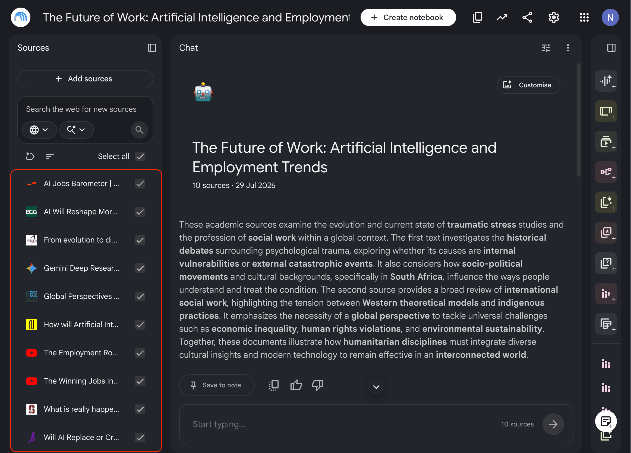Open the Mind Map studio icon
Viewport: 631px width, 453px height.
606,172
